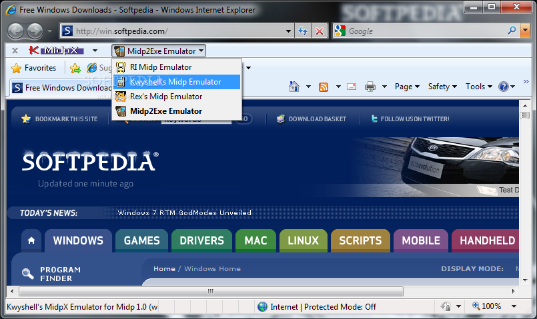The image size is (537, 319).
Task: Switch to the WINDOWS category tab
Action: (x=78, y=240)
